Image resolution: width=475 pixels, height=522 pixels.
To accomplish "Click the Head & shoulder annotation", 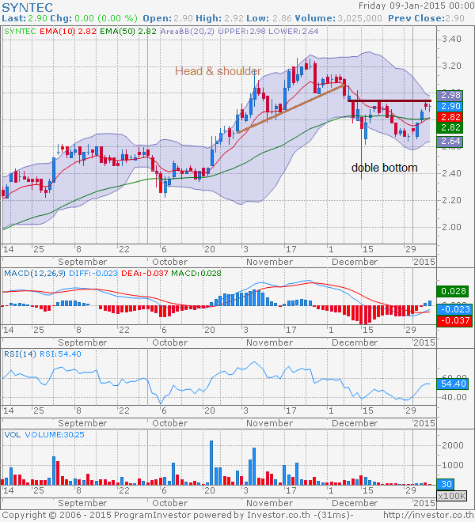I will [x=218, y=71].
